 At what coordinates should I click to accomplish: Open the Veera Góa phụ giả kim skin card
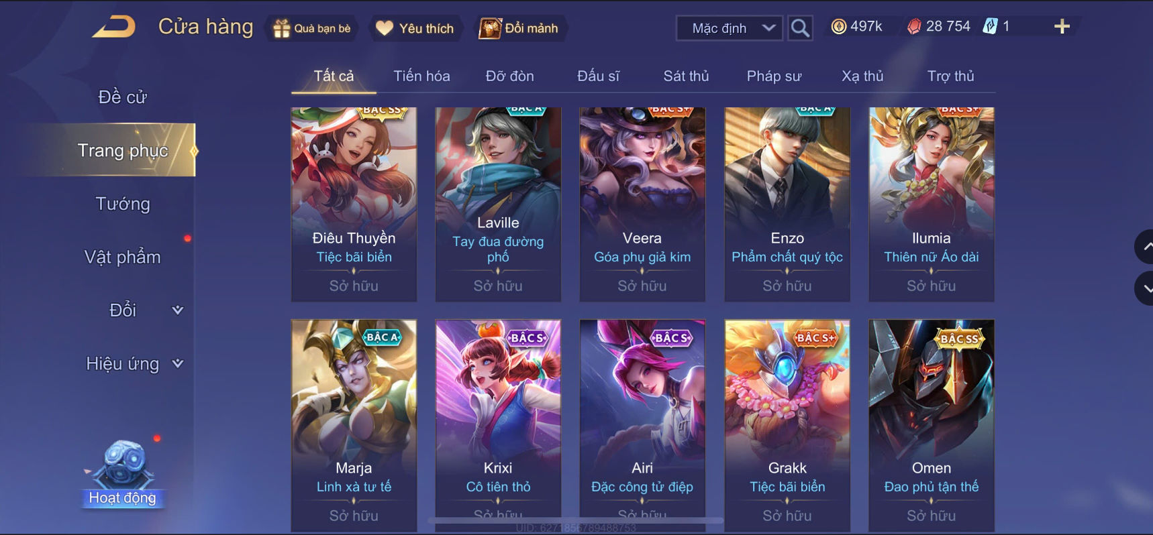(642, 204)
